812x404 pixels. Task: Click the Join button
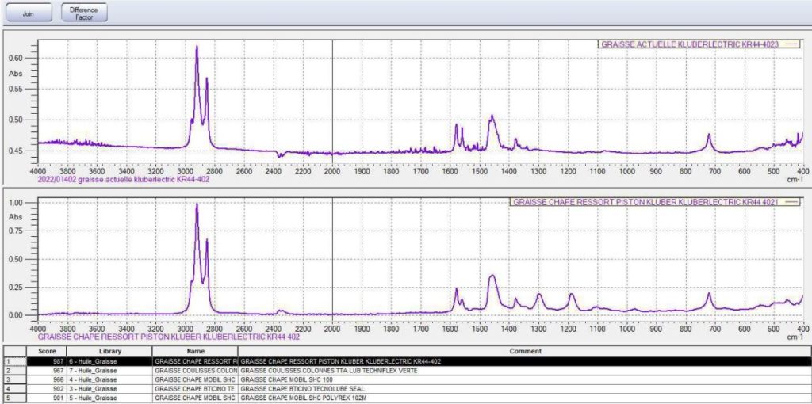tap(28, 13)
